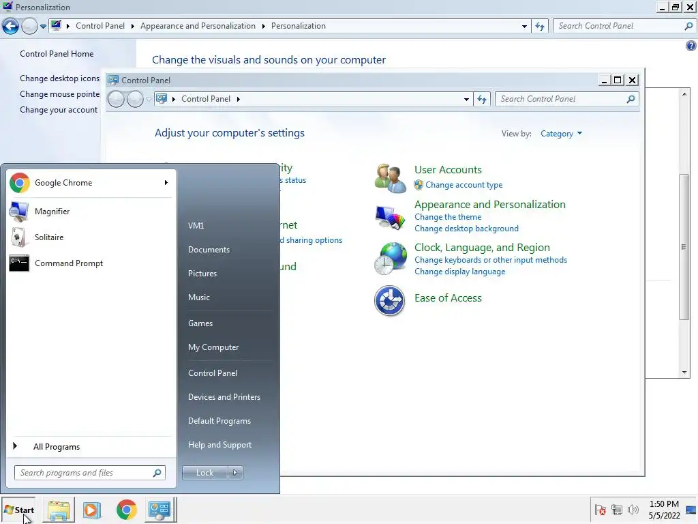The width and height of the screenshot is (698, 524).
Task: Open Change the theme link
Action: [x=448, y=217]
